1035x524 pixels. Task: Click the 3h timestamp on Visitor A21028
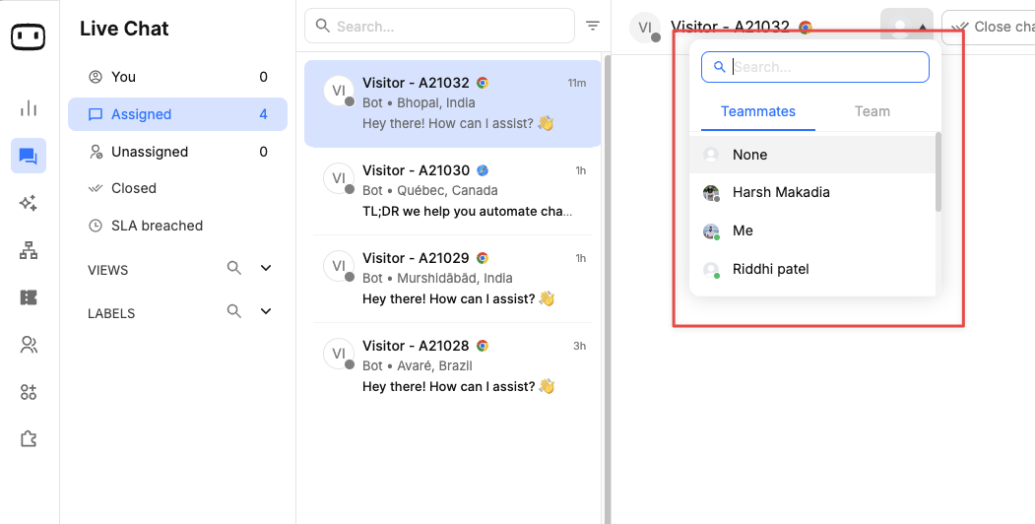580,346
